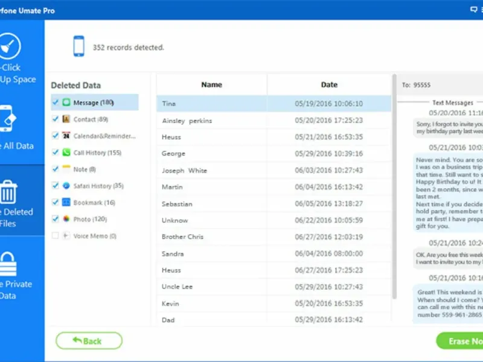
Task: Open the Erase Deleted Files trash icon
Action: [8, 192]
